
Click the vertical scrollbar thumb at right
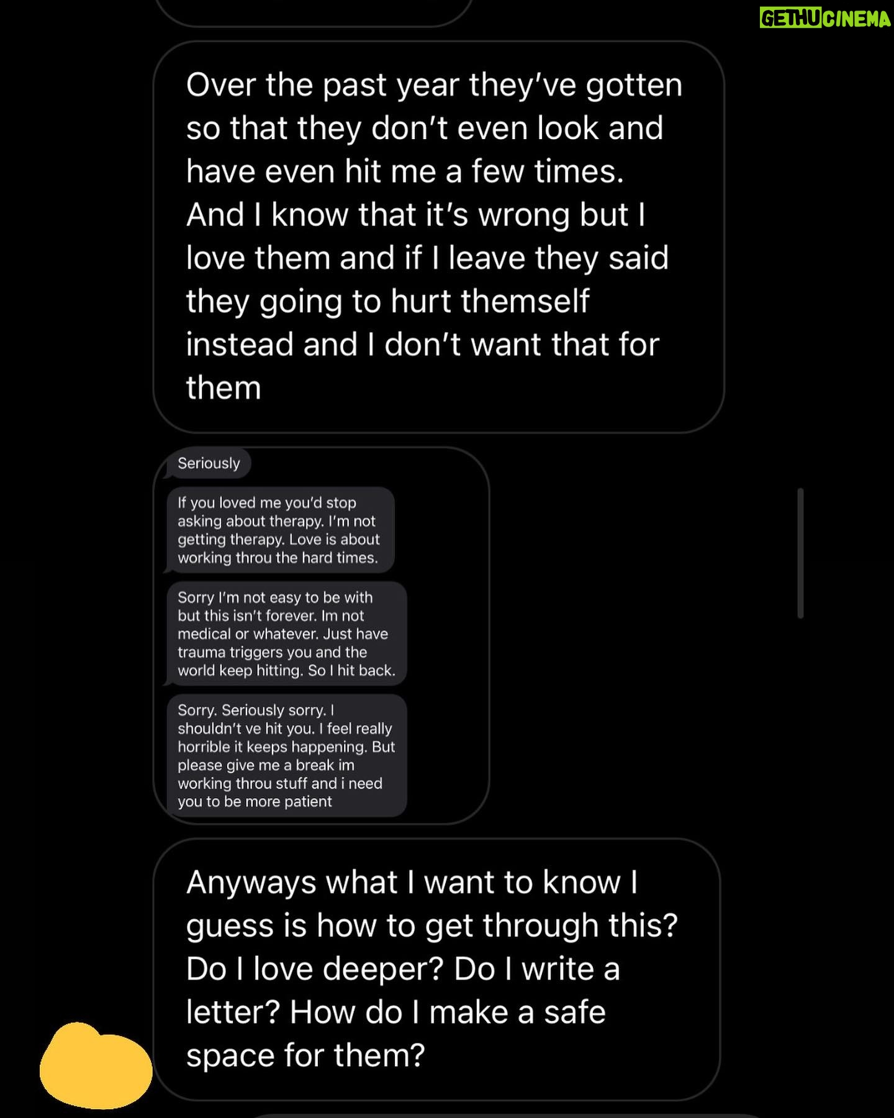(x=800, y=553)
